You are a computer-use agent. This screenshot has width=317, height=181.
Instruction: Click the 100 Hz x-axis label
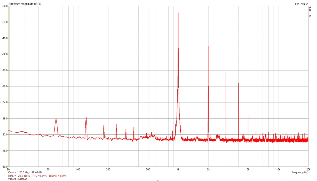pos(78,169)
